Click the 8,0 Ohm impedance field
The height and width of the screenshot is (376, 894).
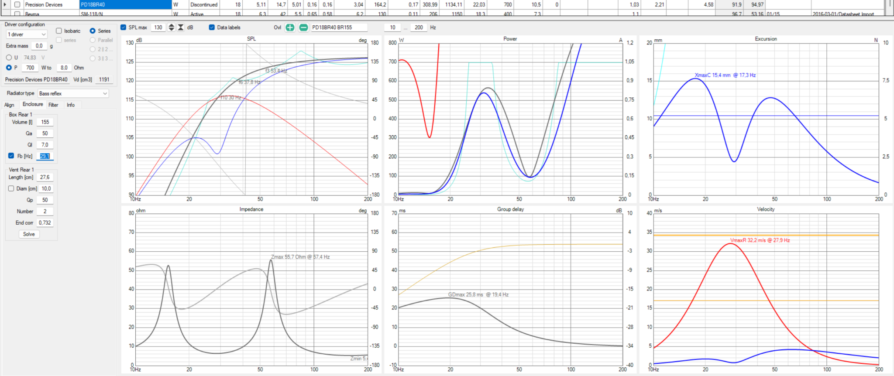(x=64, y=68)
